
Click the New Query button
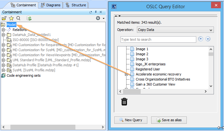[131, 120]
